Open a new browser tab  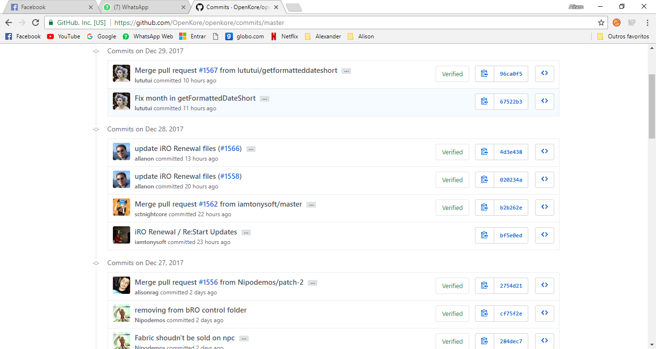(x=293, y=7)
